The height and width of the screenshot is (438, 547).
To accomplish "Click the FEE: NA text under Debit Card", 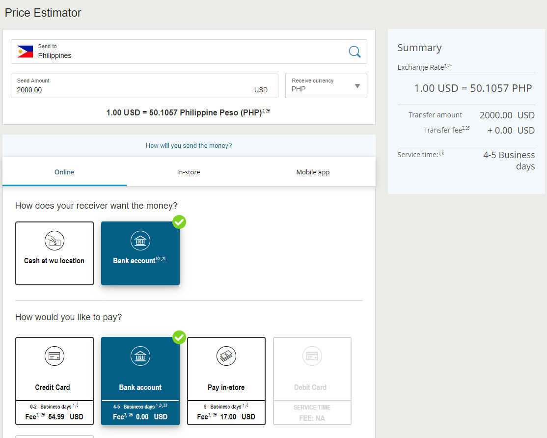I will pos(312,418).
